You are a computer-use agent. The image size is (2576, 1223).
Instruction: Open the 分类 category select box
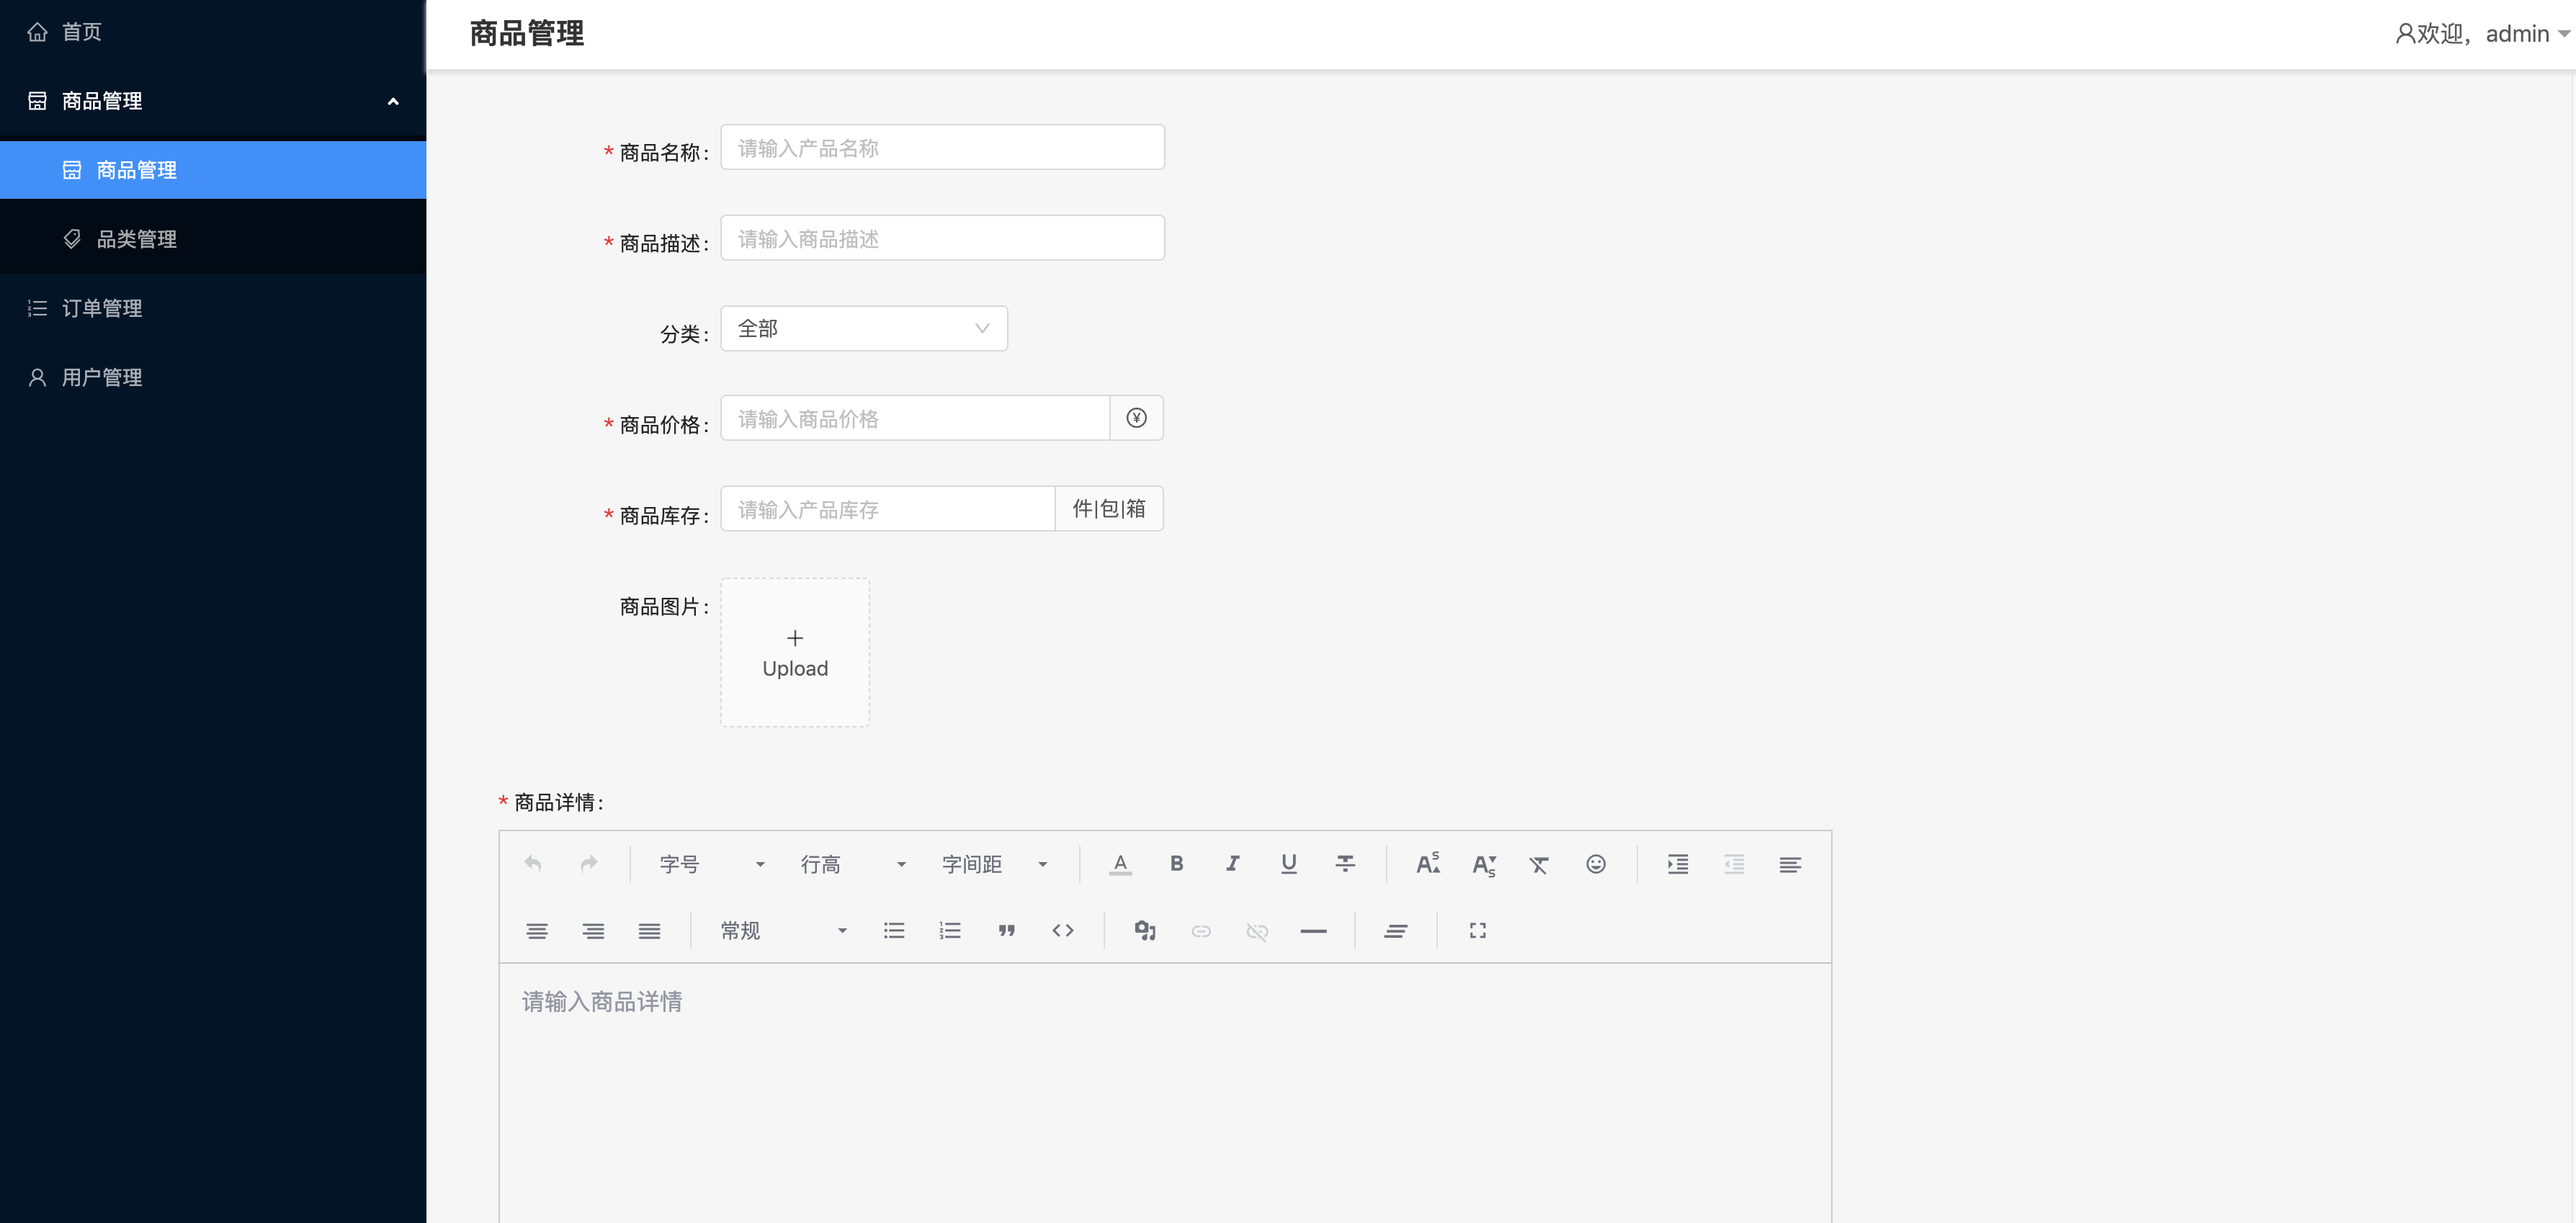point(863,329)
